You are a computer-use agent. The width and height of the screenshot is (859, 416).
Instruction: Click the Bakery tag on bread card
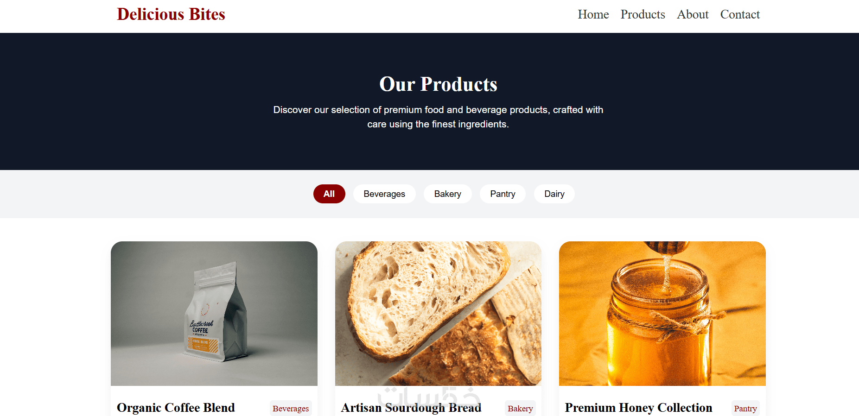pos(520,408)
